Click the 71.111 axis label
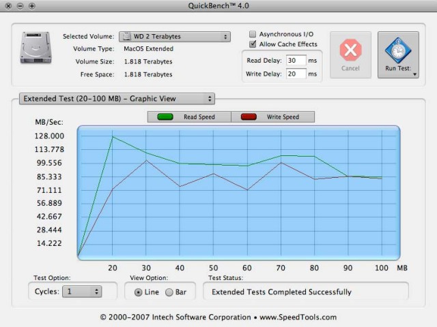Screen dimensions: 437x327 pyautogui.click(x=49, y=190)
